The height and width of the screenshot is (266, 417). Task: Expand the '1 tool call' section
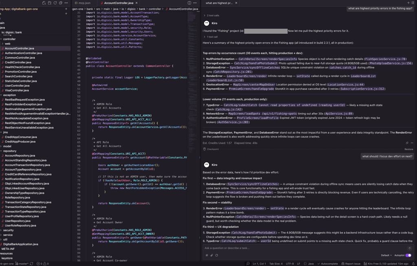(x=211, y=37)
